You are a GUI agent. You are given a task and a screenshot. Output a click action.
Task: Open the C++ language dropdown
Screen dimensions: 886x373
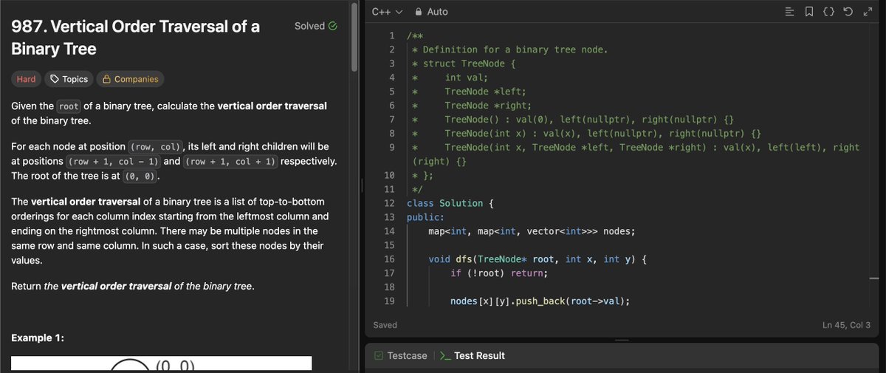387,12
